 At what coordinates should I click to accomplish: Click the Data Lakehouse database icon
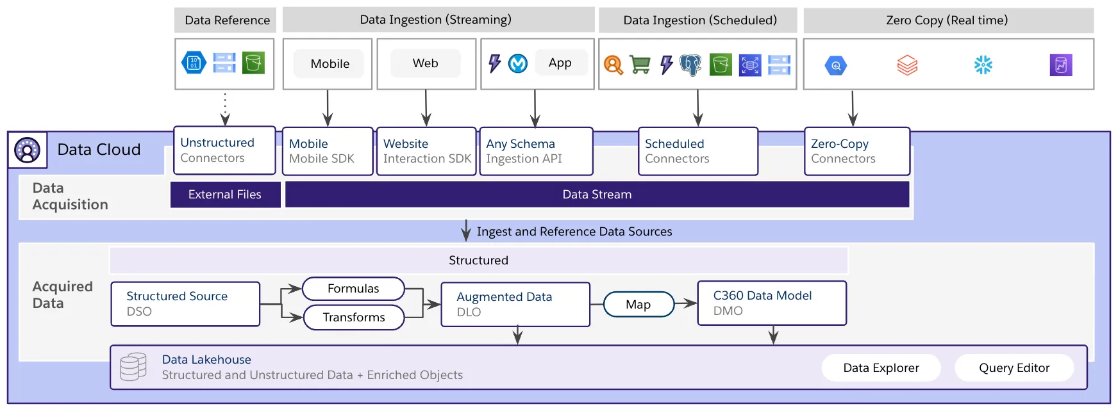(x=133, y=367)
